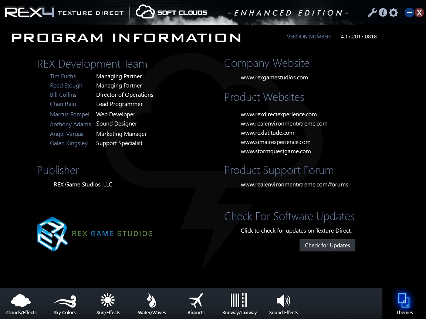Minimize the REX4 window
Screen dimensions: 426x319
409,13
